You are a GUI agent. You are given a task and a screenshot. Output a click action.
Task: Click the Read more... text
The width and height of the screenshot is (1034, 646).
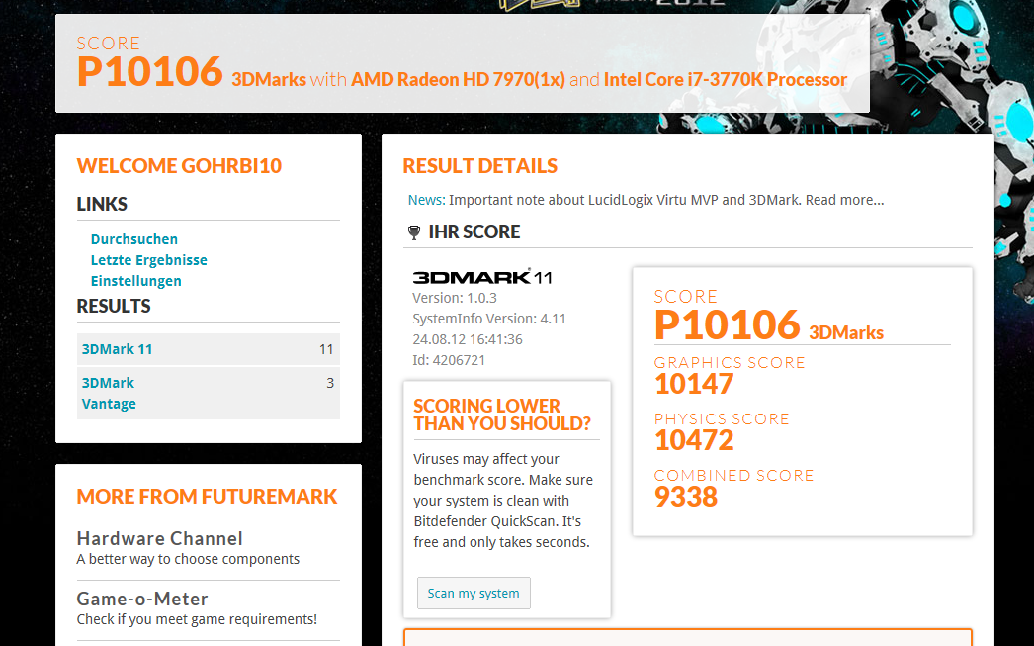click(845, 200)
